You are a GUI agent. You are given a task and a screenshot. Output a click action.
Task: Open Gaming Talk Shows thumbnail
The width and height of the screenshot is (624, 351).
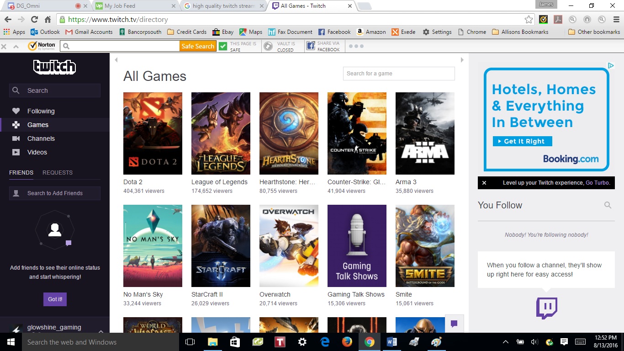pyautogui.click(x=357, y=246)
